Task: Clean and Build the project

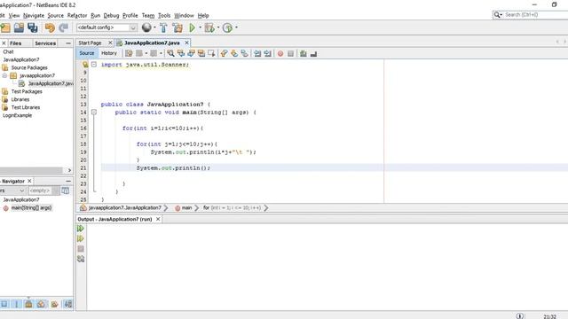Action: (177, 27)
